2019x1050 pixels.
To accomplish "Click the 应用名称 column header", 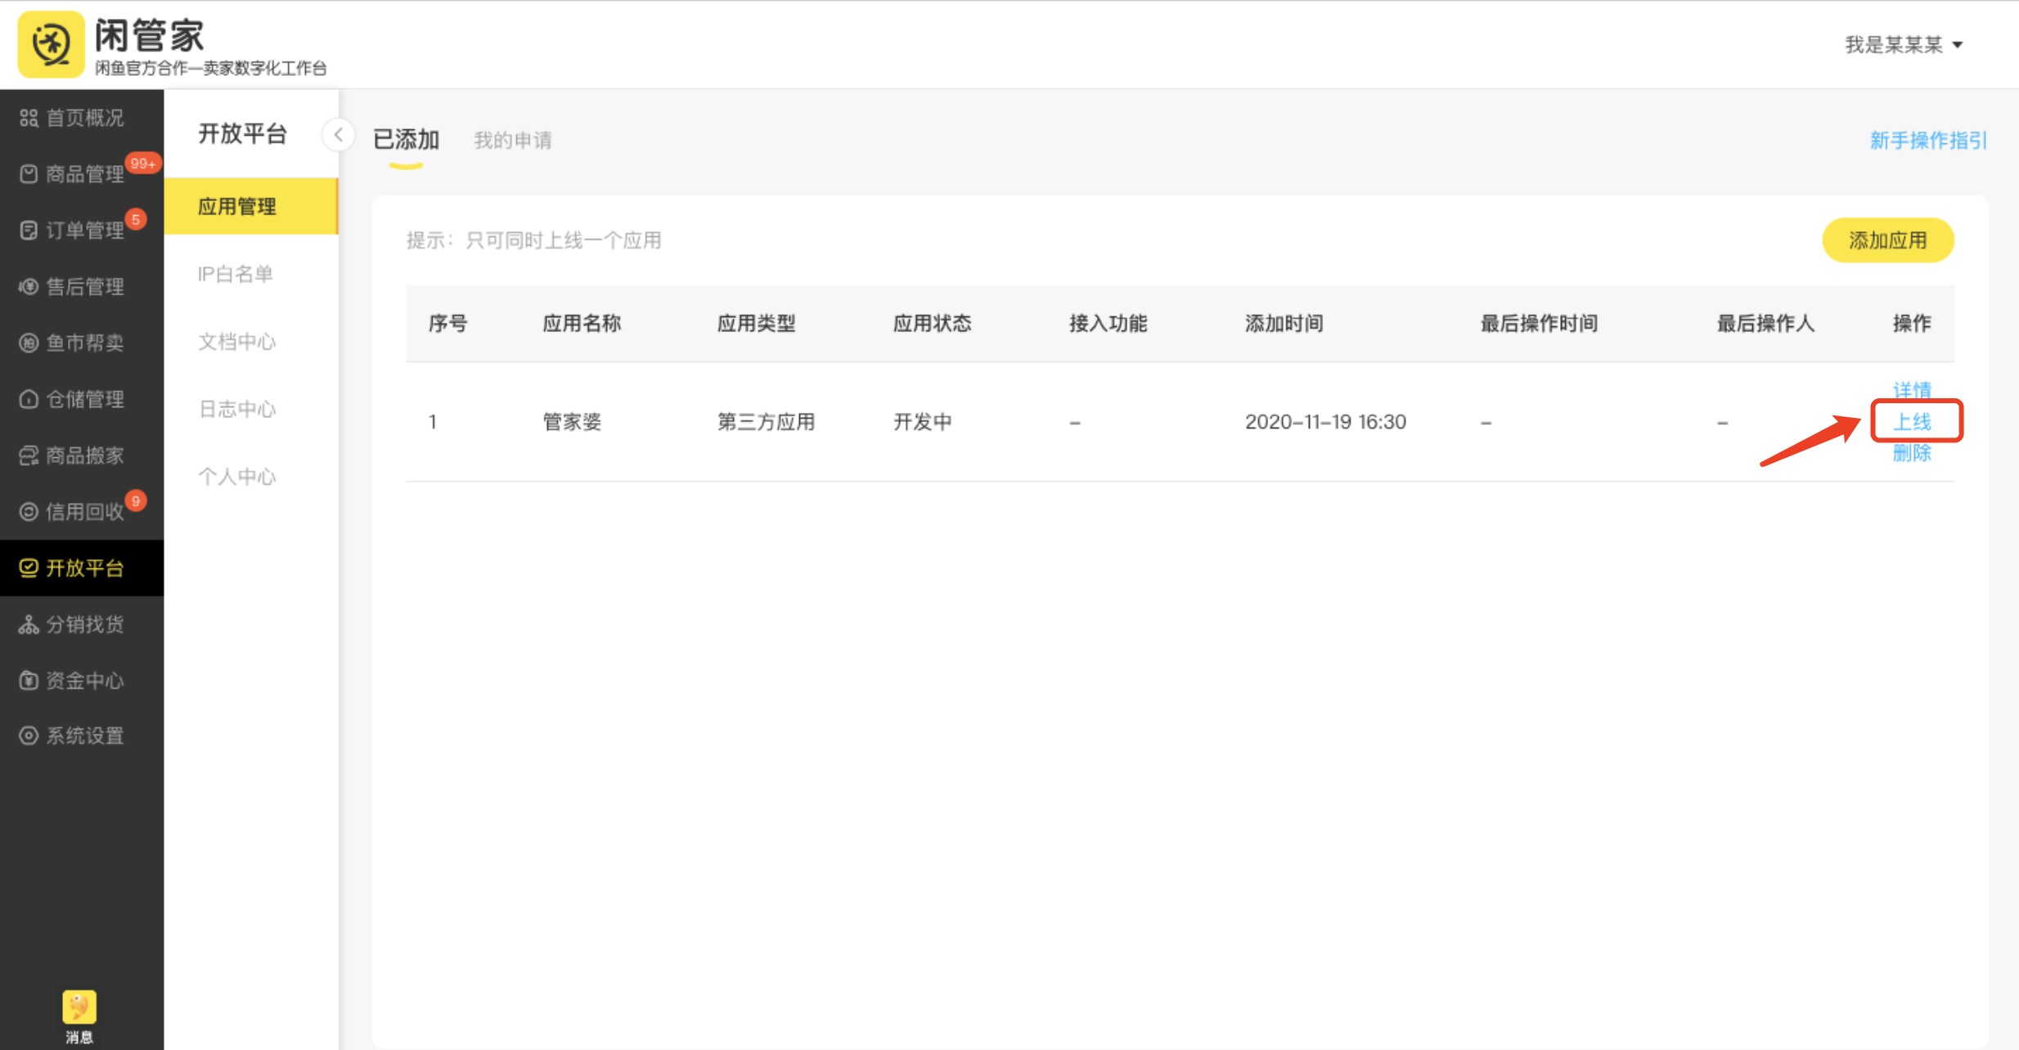I will [582, 324].
